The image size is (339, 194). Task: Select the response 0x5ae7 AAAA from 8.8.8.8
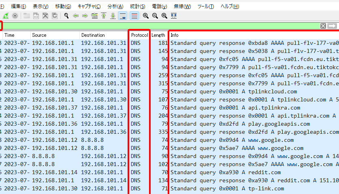point(169,164)
